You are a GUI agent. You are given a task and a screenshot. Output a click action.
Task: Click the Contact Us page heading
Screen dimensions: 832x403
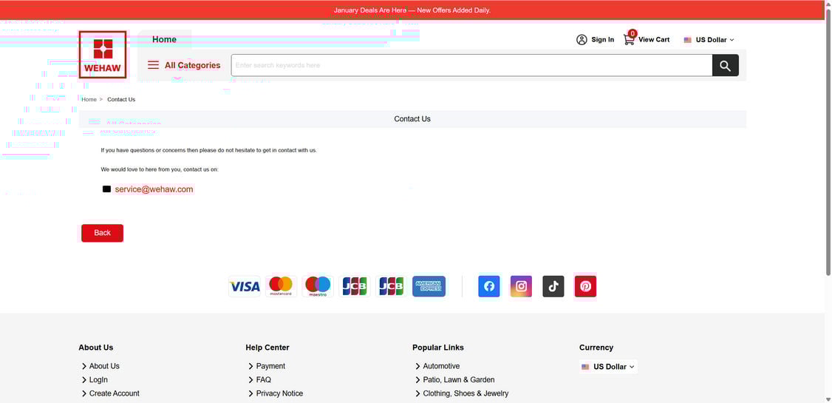point(412,119)
